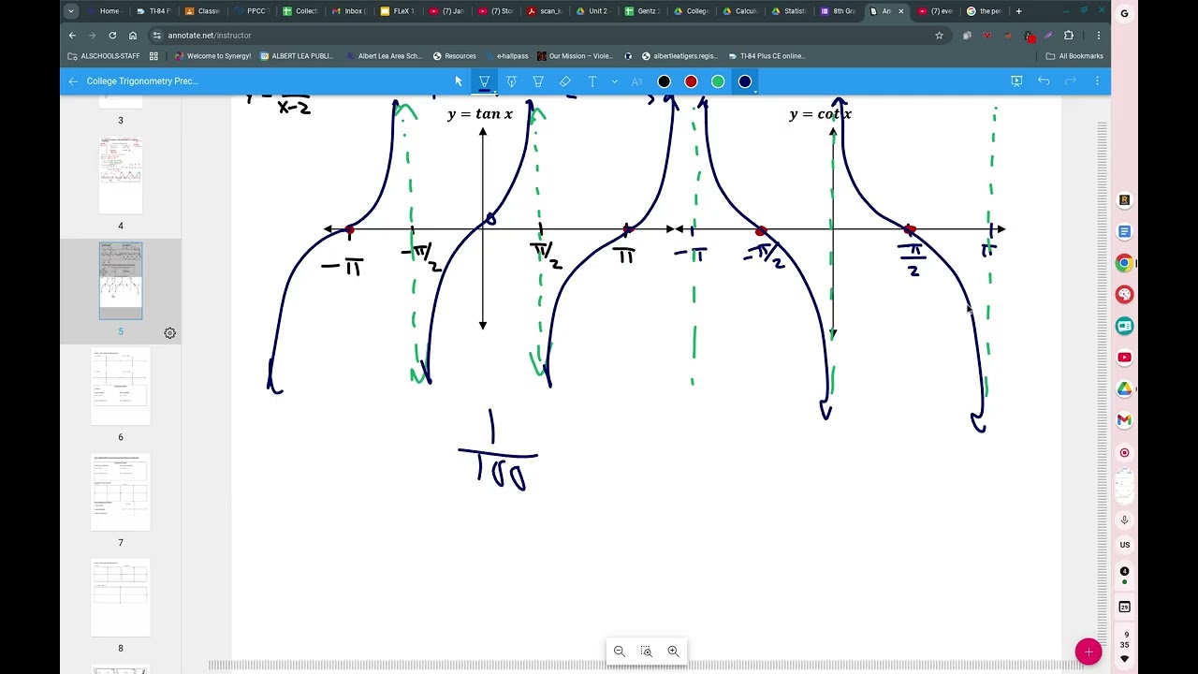Open page 7 thumbnail
This screenshot has height=674, width=1198.
click(121, 492)
